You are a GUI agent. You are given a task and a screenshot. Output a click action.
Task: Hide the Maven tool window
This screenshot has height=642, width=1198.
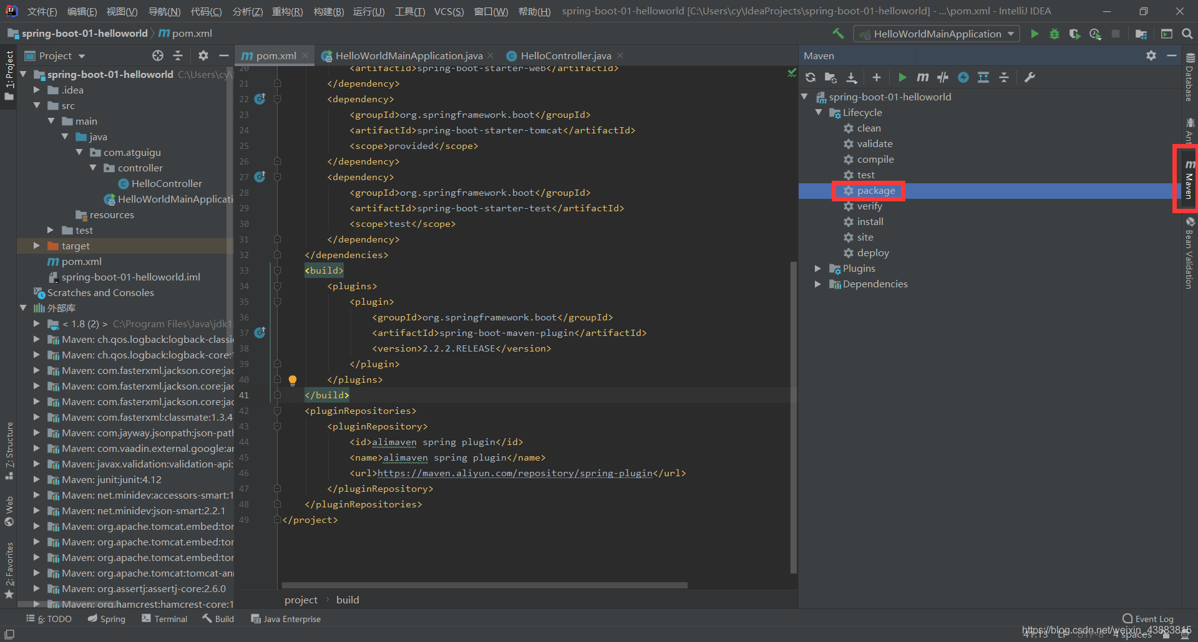click(1172, 55)
